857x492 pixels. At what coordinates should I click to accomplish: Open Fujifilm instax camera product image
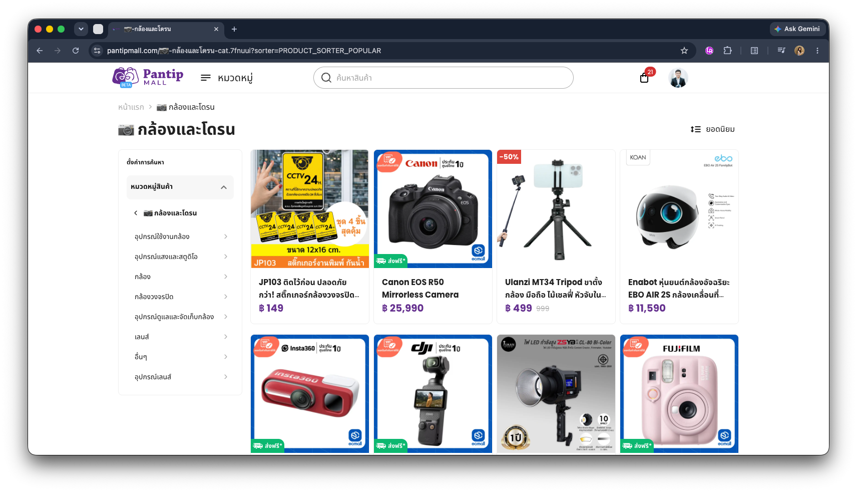pos(679,394)
